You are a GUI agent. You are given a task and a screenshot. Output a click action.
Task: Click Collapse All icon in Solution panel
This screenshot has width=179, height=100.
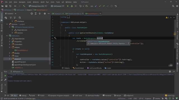[40, 14]
